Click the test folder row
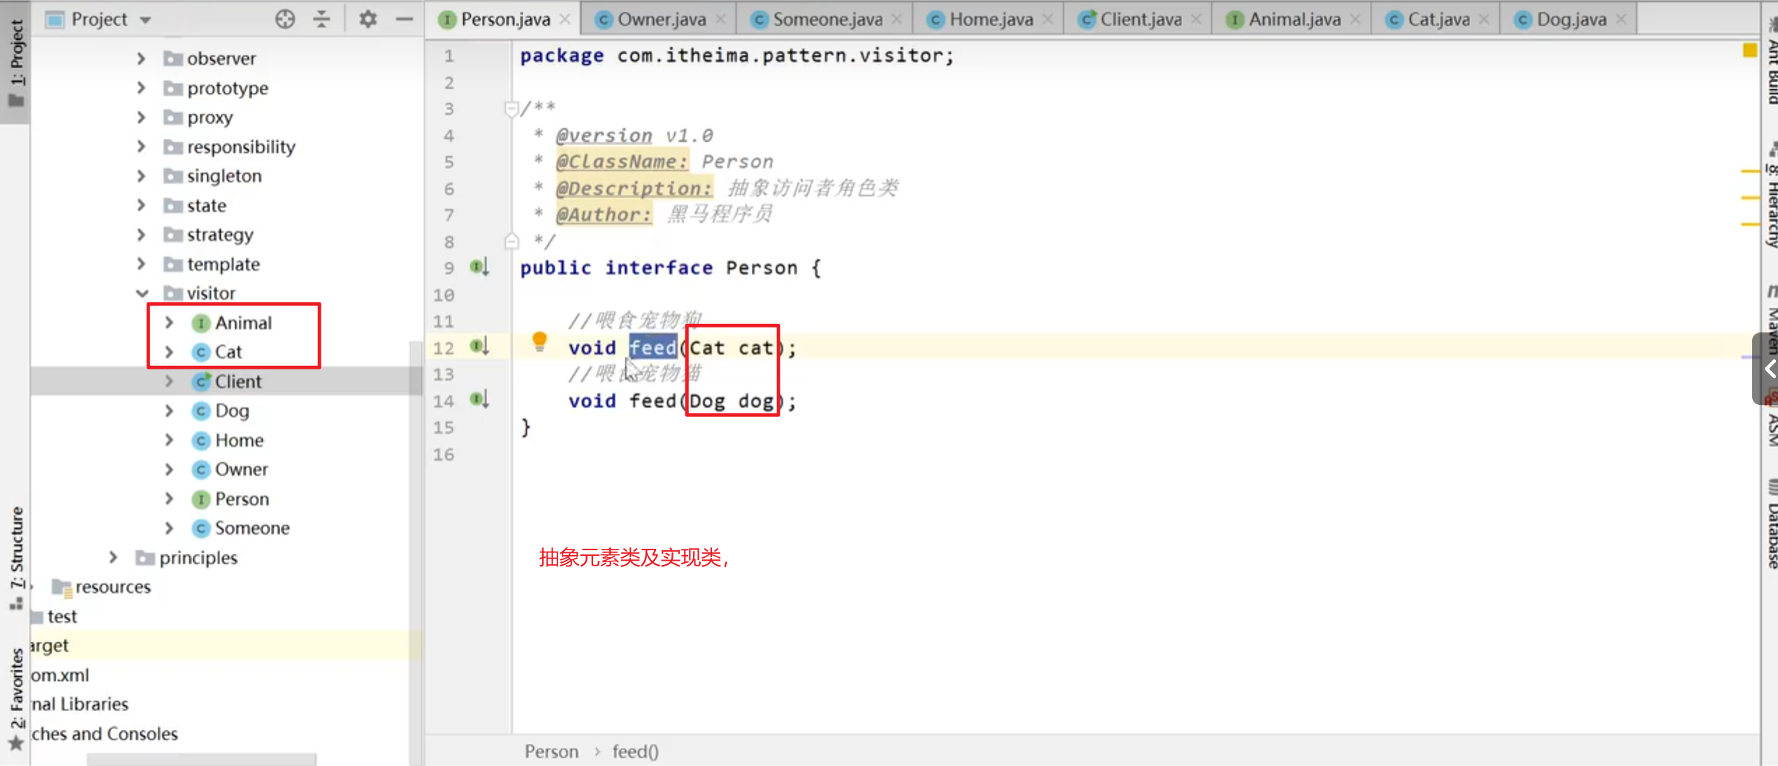Screen dimensions: 1778x766 click(62, 617)
